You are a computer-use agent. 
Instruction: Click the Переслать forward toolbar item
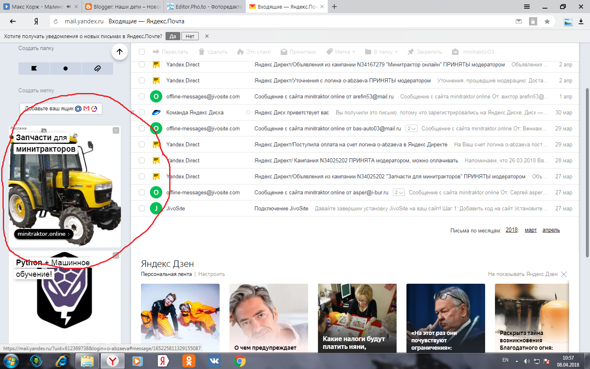(x=170, y=52)
